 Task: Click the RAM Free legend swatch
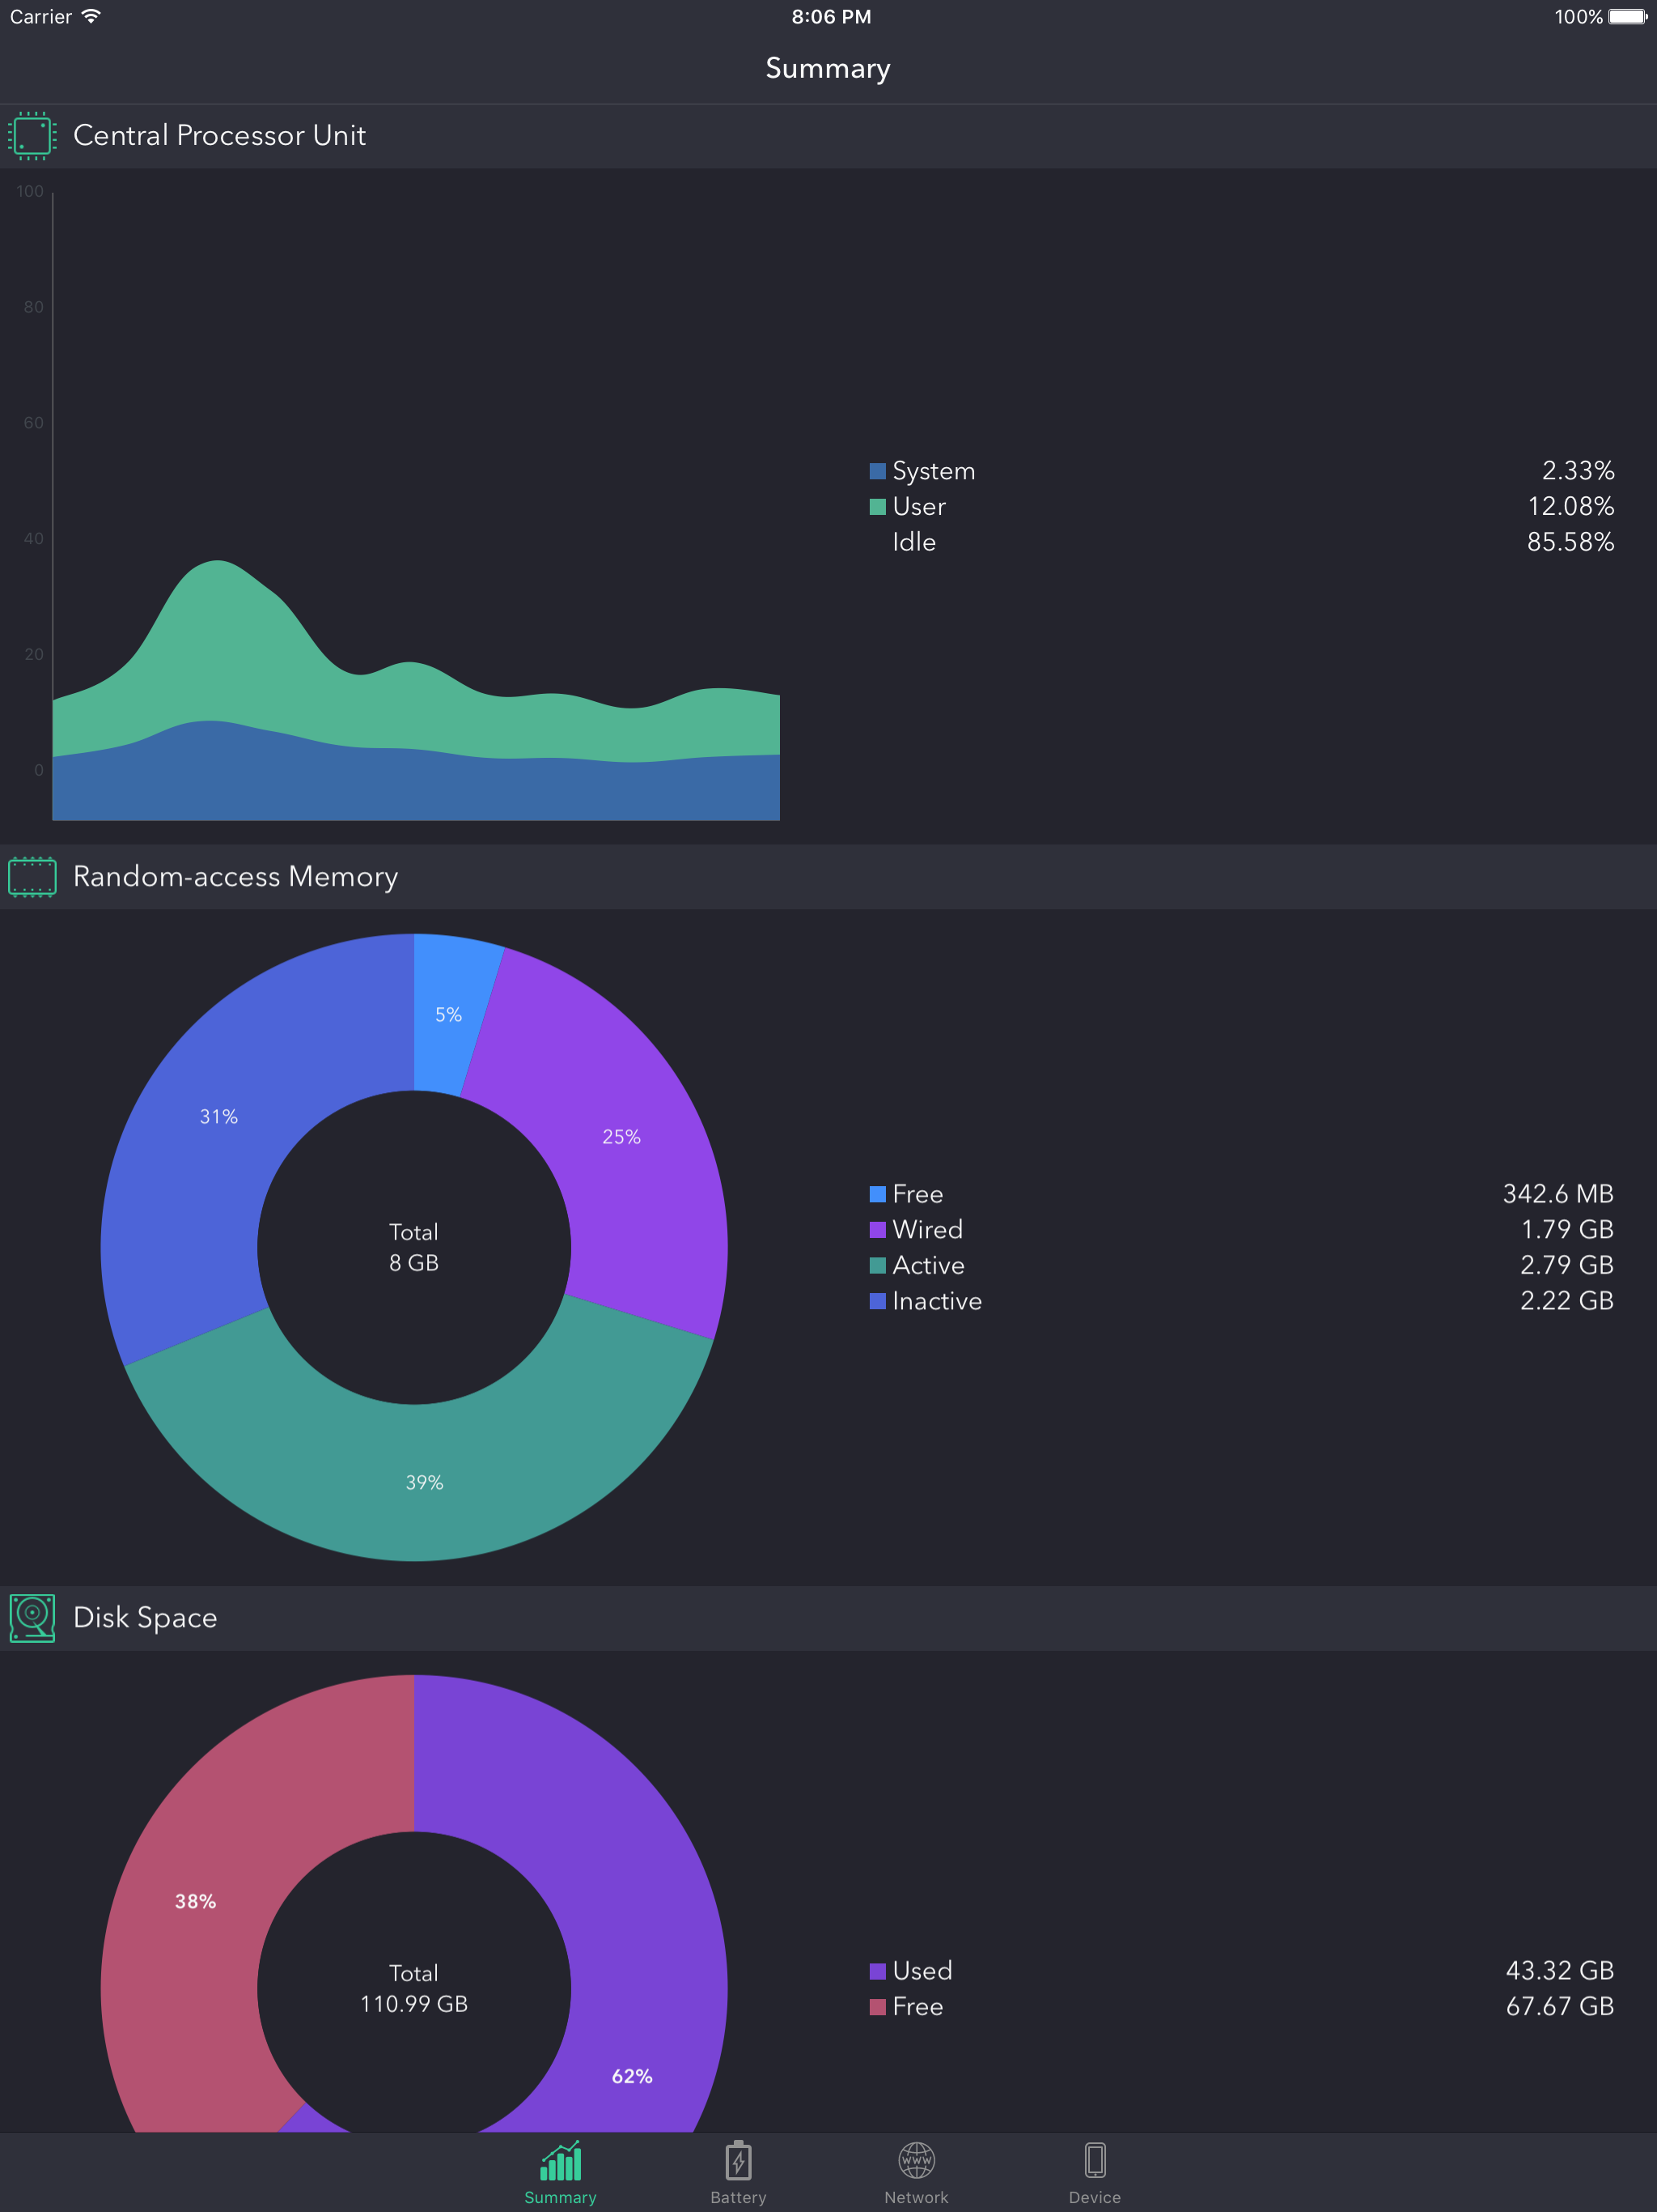point(878,1194)
